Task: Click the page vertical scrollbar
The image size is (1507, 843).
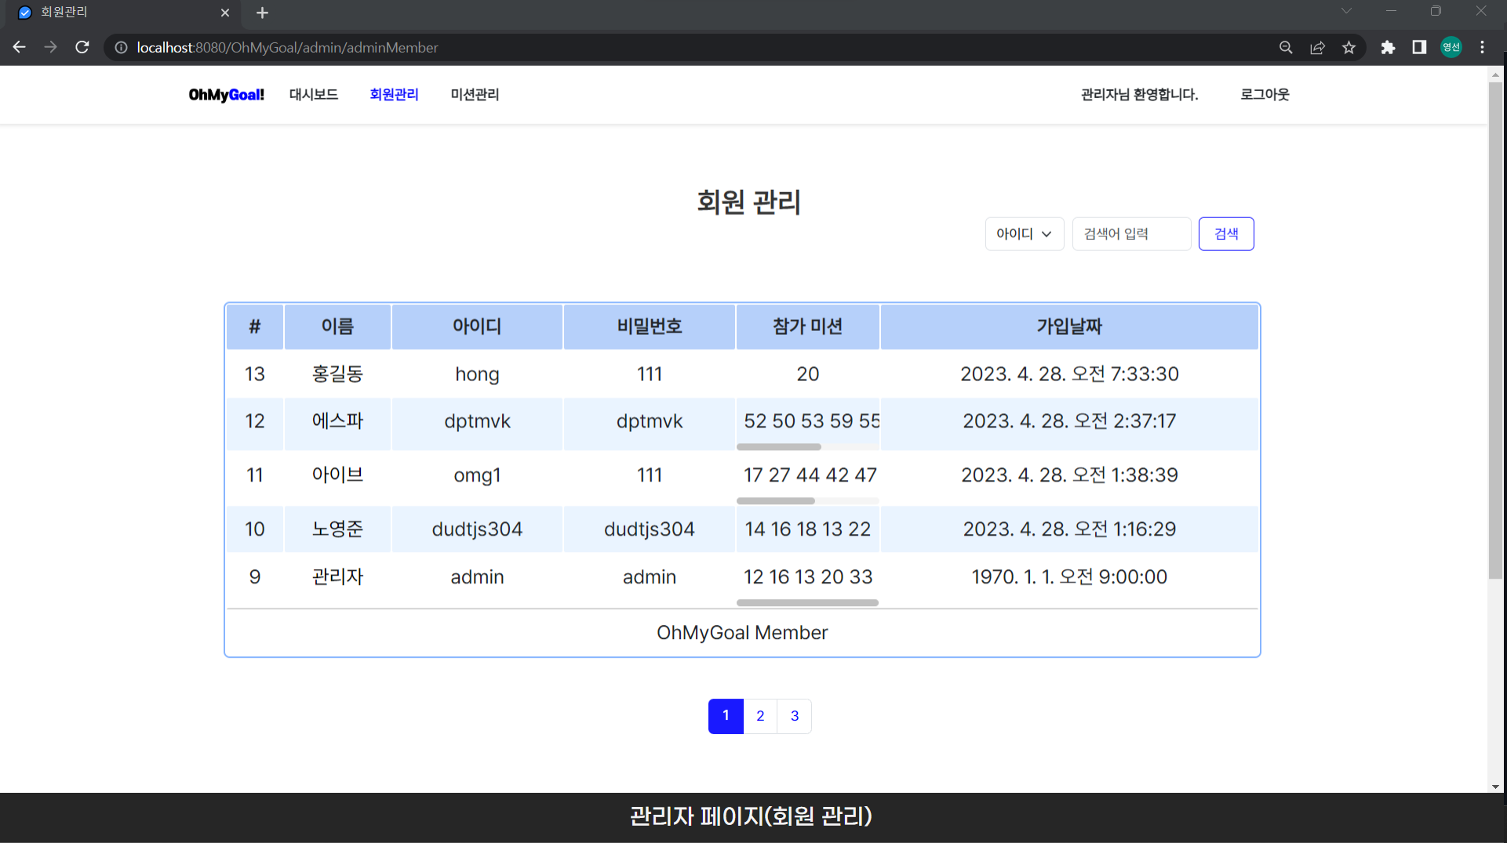Action: [1496, 329]
